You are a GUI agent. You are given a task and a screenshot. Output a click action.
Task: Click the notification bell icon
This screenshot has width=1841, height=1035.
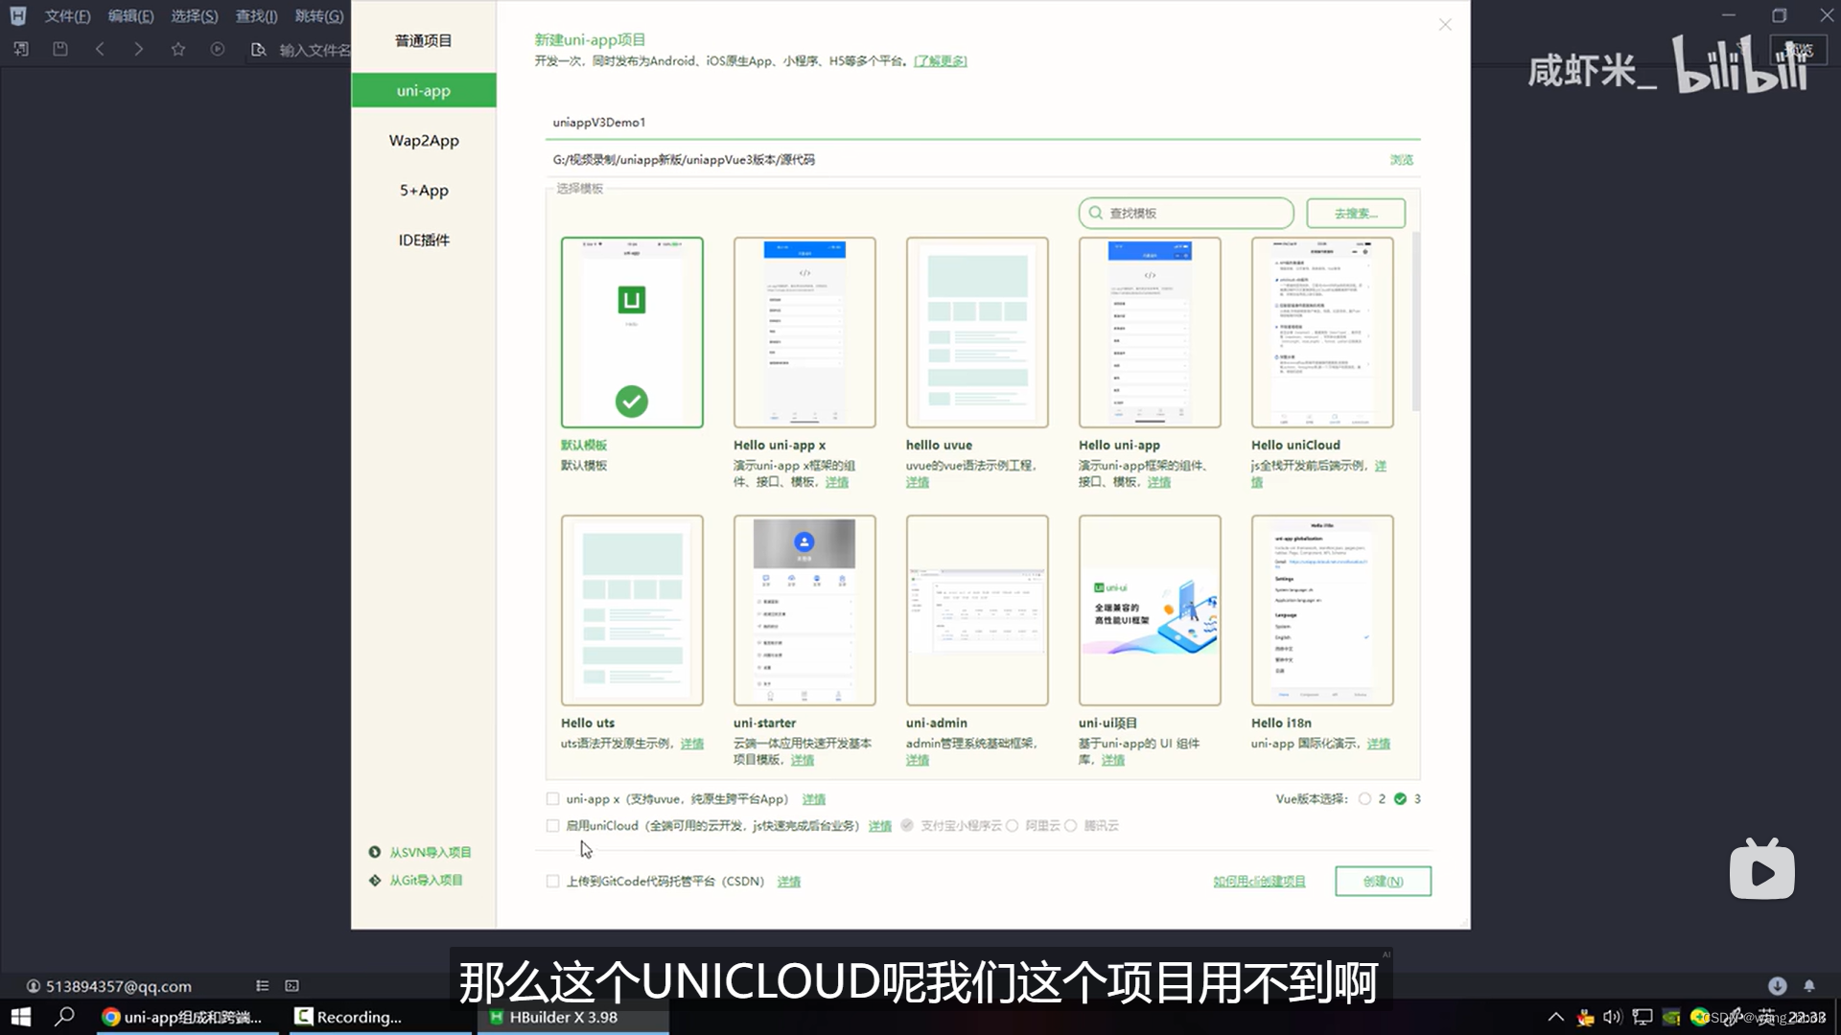1809,985
